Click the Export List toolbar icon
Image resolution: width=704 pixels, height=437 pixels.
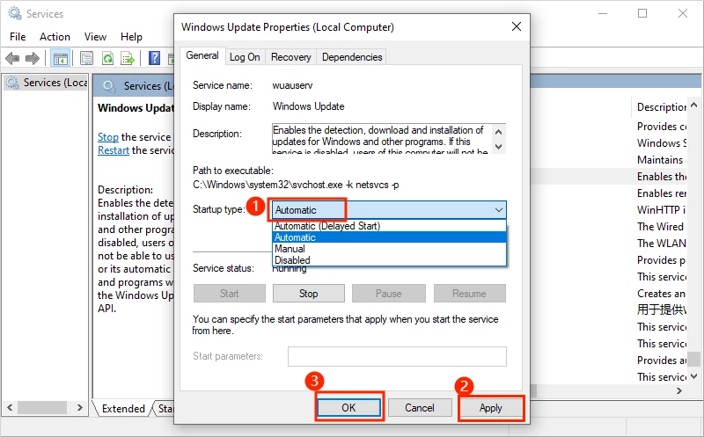click(128, 58)
